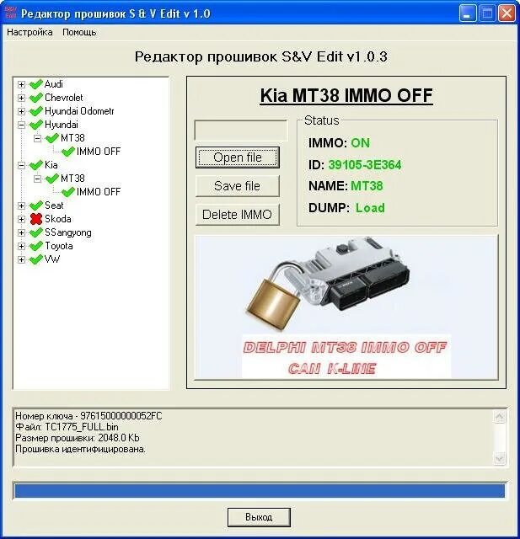This screenshot has height=539, width=520.
Task: Click the ECU padlock image
Action: 346,307
